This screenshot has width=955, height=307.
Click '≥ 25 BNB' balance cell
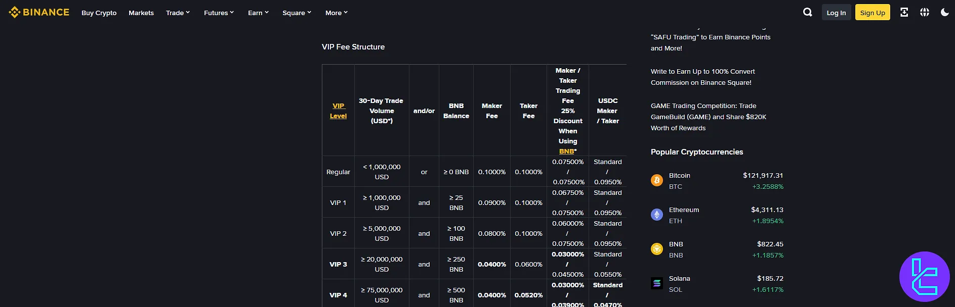456,202
